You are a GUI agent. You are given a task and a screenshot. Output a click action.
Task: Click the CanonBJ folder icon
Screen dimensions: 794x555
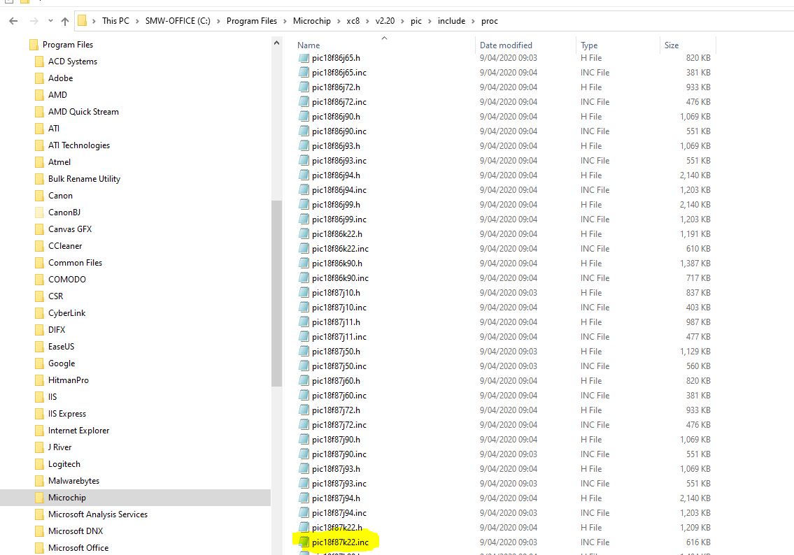coord(39,212)
